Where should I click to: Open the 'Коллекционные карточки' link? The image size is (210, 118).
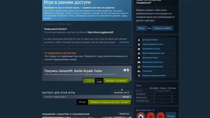click(153, 67)
